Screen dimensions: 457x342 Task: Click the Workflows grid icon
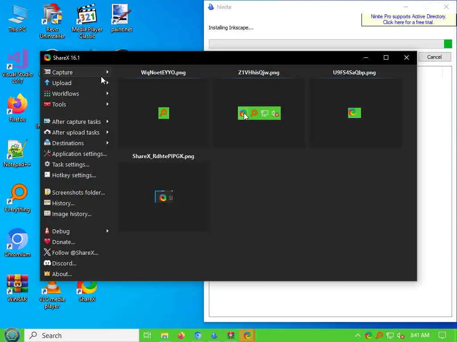click(47, 94)
